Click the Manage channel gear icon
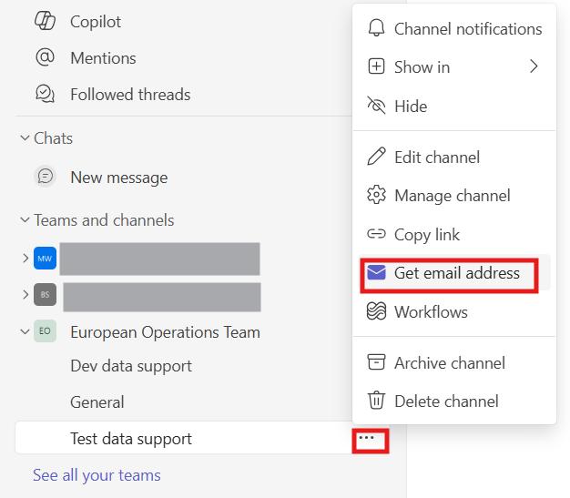570x498 pixels. point(376,195)
